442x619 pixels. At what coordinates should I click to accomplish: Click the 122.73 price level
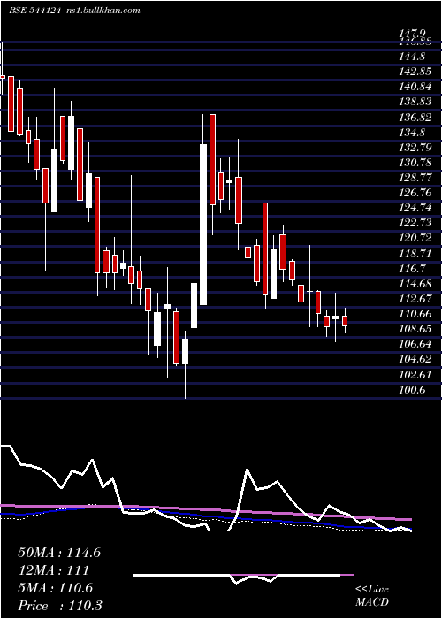pos(415,223)
